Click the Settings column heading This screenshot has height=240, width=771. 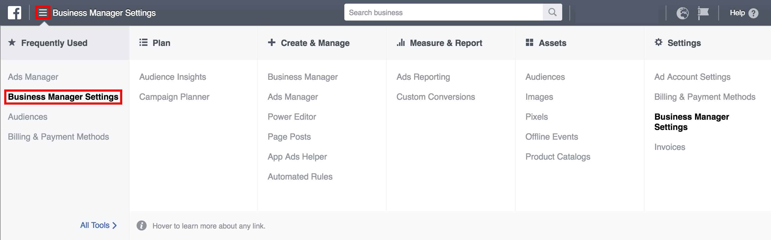point(684,43)
